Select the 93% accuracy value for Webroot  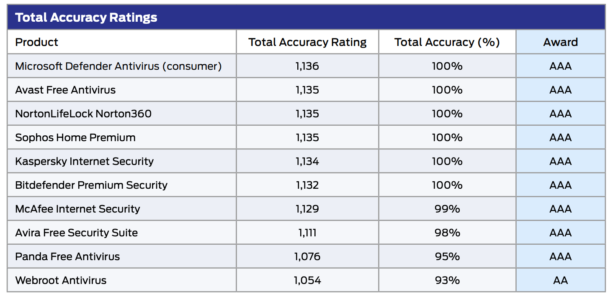[x=447, y=280]
